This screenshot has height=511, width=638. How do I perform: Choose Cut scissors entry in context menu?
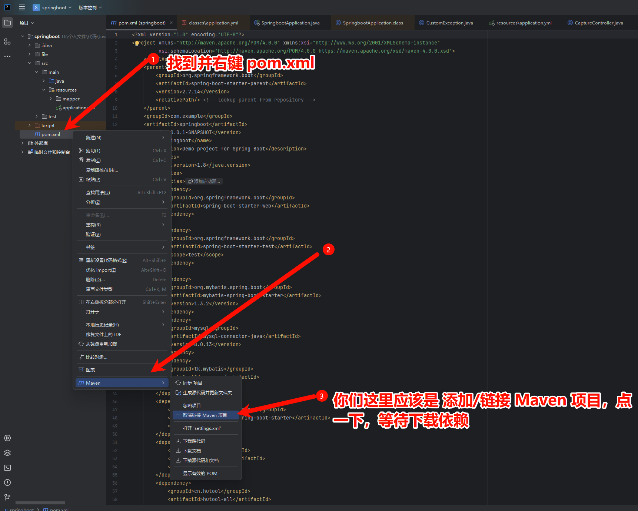click(x=122, y=150)
